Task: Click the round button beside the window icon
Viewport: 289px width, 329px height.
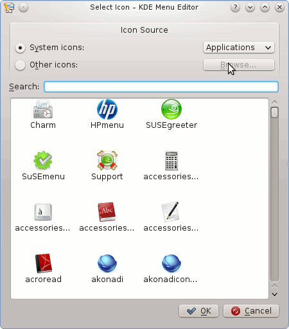Action: (23, 8)
